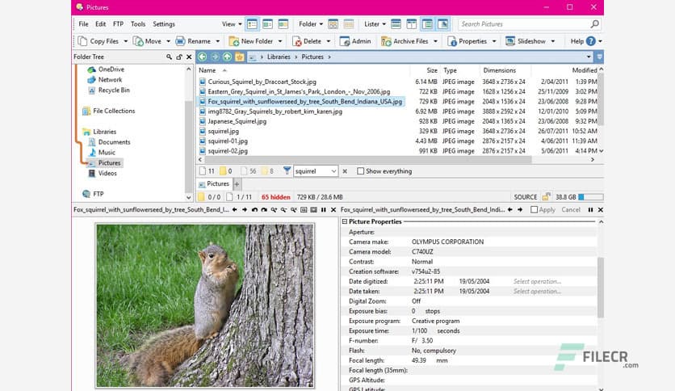The image size is (675, 391).
Task: Toggle the fourth button after the Lister dropdown
Action: (442, 24)
